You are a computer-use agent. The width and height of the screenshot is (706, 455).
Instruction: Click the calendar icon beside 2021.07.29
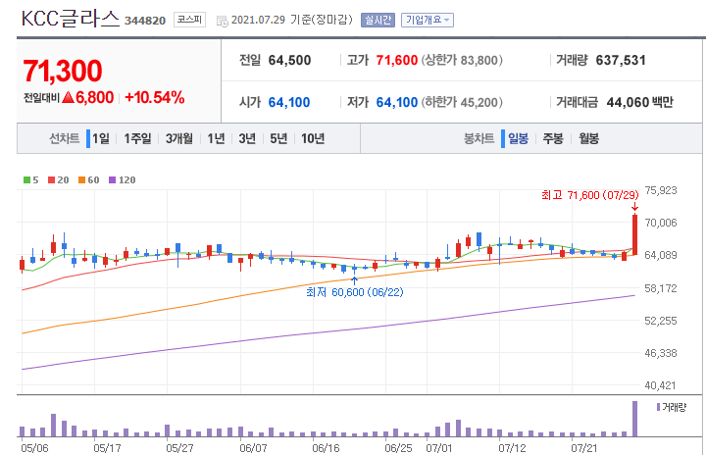[223, 21]
